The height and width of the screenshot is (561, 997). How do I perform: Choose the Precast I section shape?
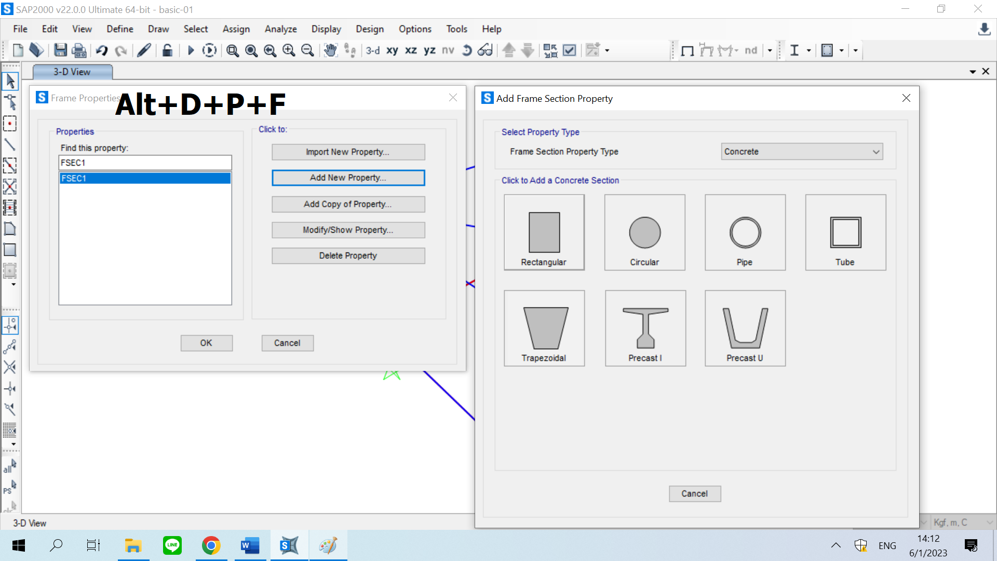[645, 328]
